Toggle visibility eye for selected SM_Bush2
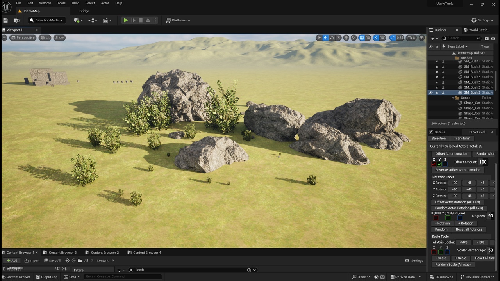Viewport: 500px width, 281px height. click(x=430, y=92)
